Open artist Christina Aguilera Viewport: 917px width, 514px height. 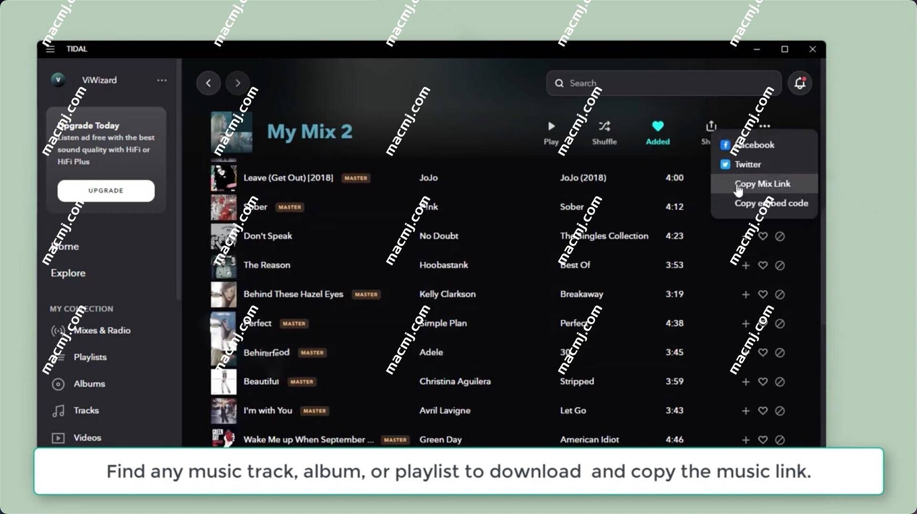(x=455, y=381)
